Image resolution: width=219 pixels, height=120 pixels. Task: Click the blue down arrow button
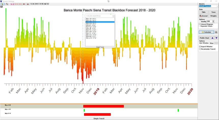pos(216,38)
